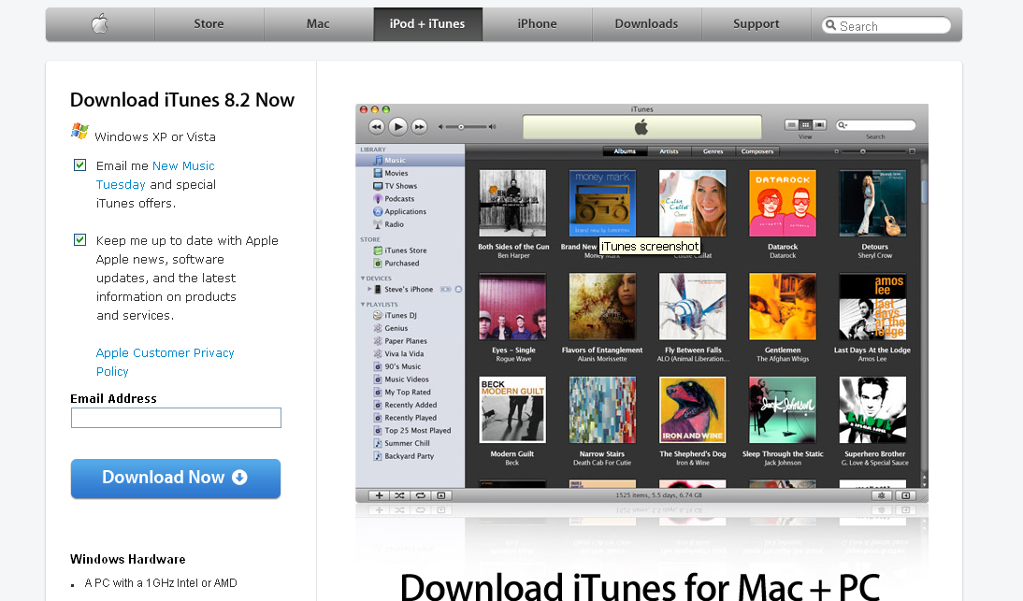1023x601 pixels.
Task: Select Music in the iTunes library sidebar
Action: 411,161
